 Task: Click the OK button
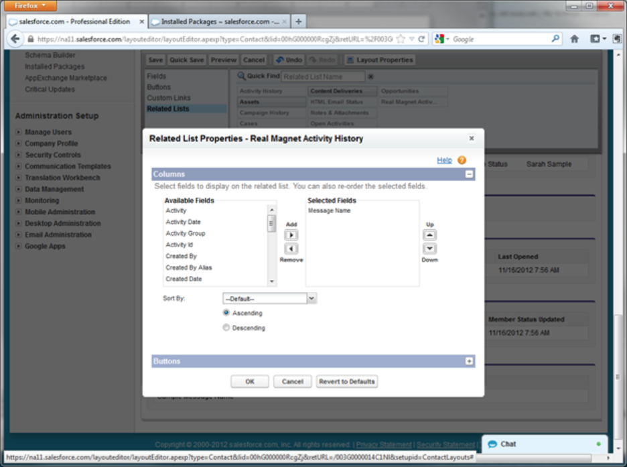[249, 381]
